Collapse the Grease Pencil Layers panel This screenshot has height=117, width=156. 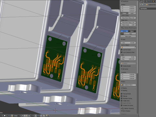click(122, 28)
